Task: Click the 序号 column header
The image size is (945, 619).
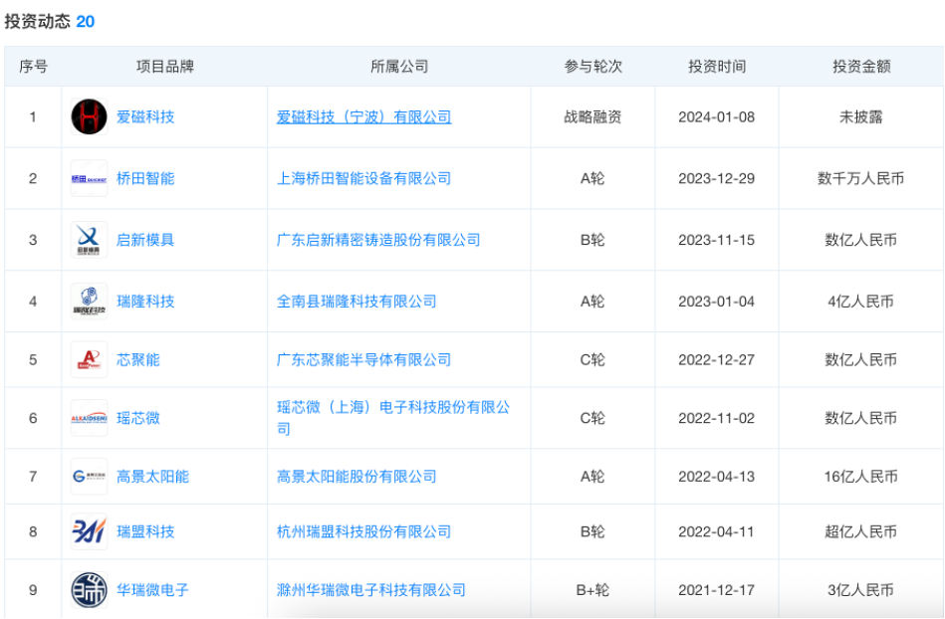Action: tap(33, 67)
